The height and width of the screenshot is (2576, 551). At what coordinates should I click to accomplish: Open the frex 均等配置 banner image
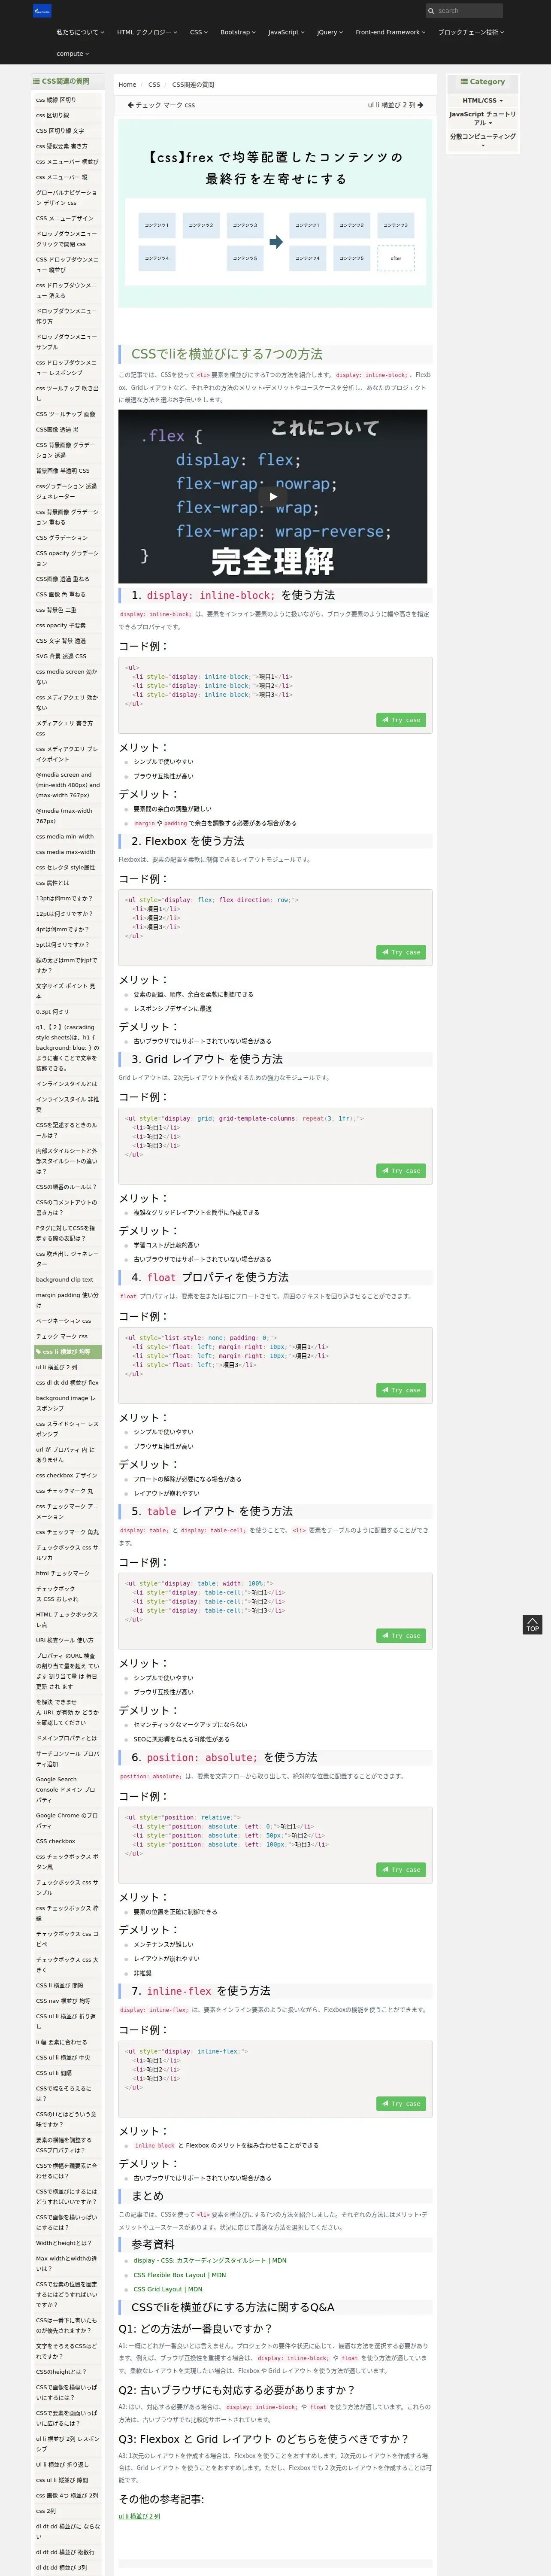[275, 214]
